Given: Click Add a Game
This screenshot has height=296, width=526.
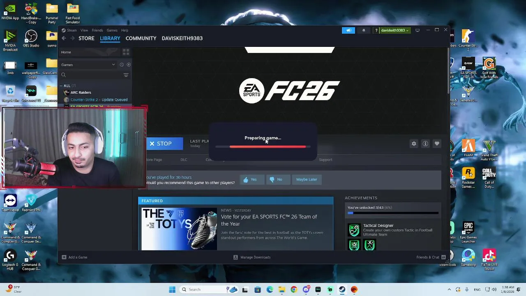Looking at the screenshot, I should pos(74,257).
